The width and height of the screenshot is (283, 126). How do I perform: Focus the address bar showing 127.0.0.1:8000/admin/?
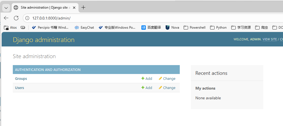[153, 18]
